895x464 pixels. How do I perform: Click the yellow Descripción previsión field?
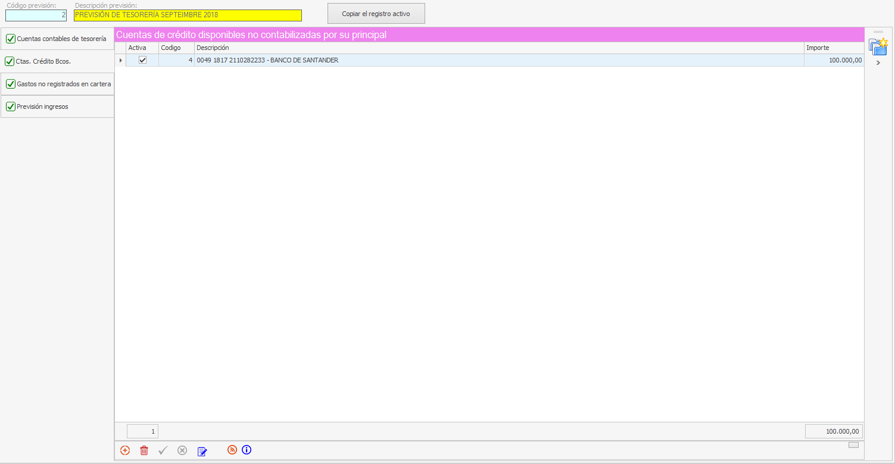pyautogui.click(x=188, y=15)
